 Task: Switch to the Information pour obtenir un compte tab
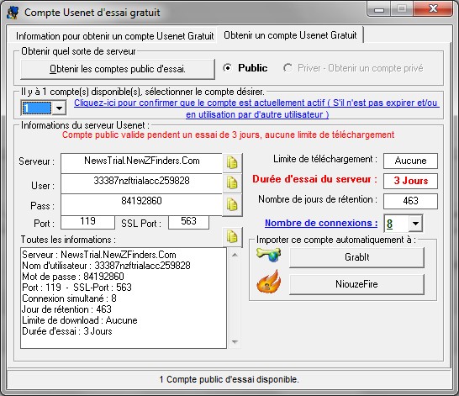tap(114, 36)
